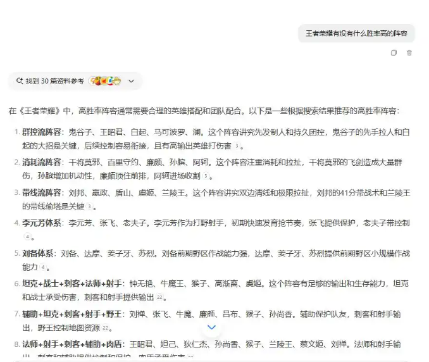The image size is (429, 362).
Task: Copy the user question message
Action: point(394,53)
